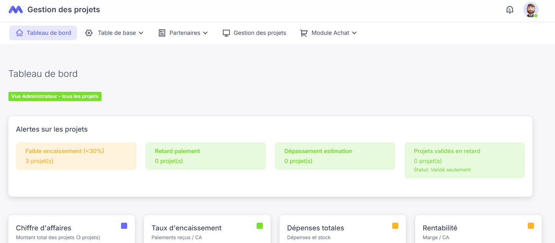Click the Projets validés en retard card

click(464, 160)
